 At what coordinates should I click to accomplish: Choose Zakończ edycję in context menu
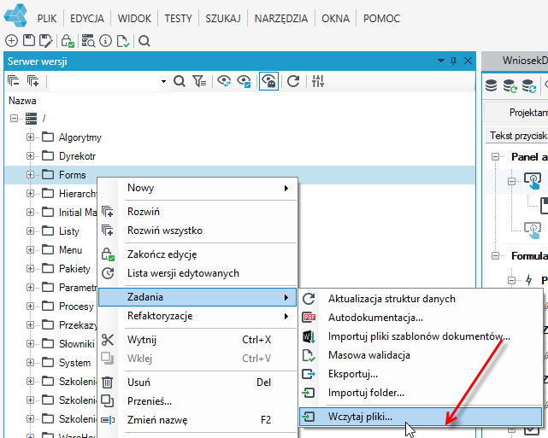click(x=197, y=254)
